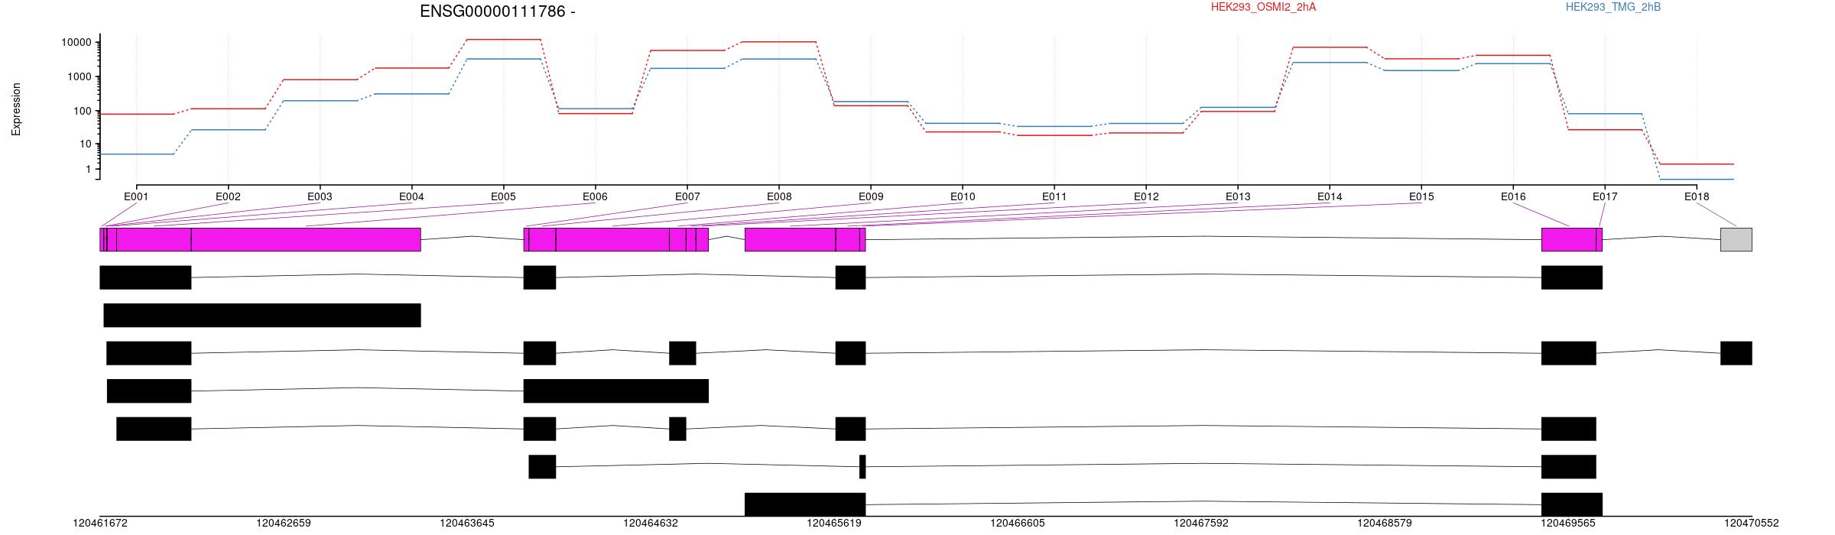Click exon label E017
This screenshot has height=535, width=1835.
[1605, 196]
